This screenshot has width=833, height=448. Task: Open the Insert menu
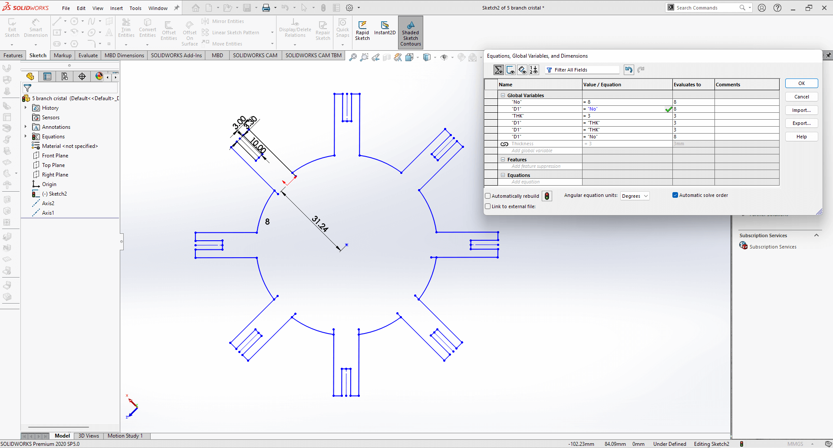tap(116, 8)
